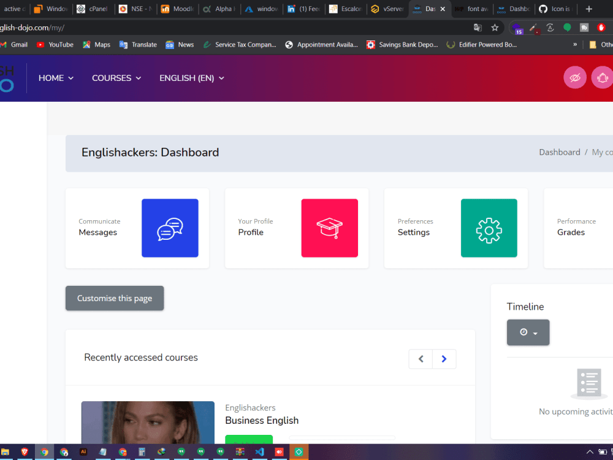Open the Timeline clock filter dropdown
The image size is (613, 460).
point(528,332)
